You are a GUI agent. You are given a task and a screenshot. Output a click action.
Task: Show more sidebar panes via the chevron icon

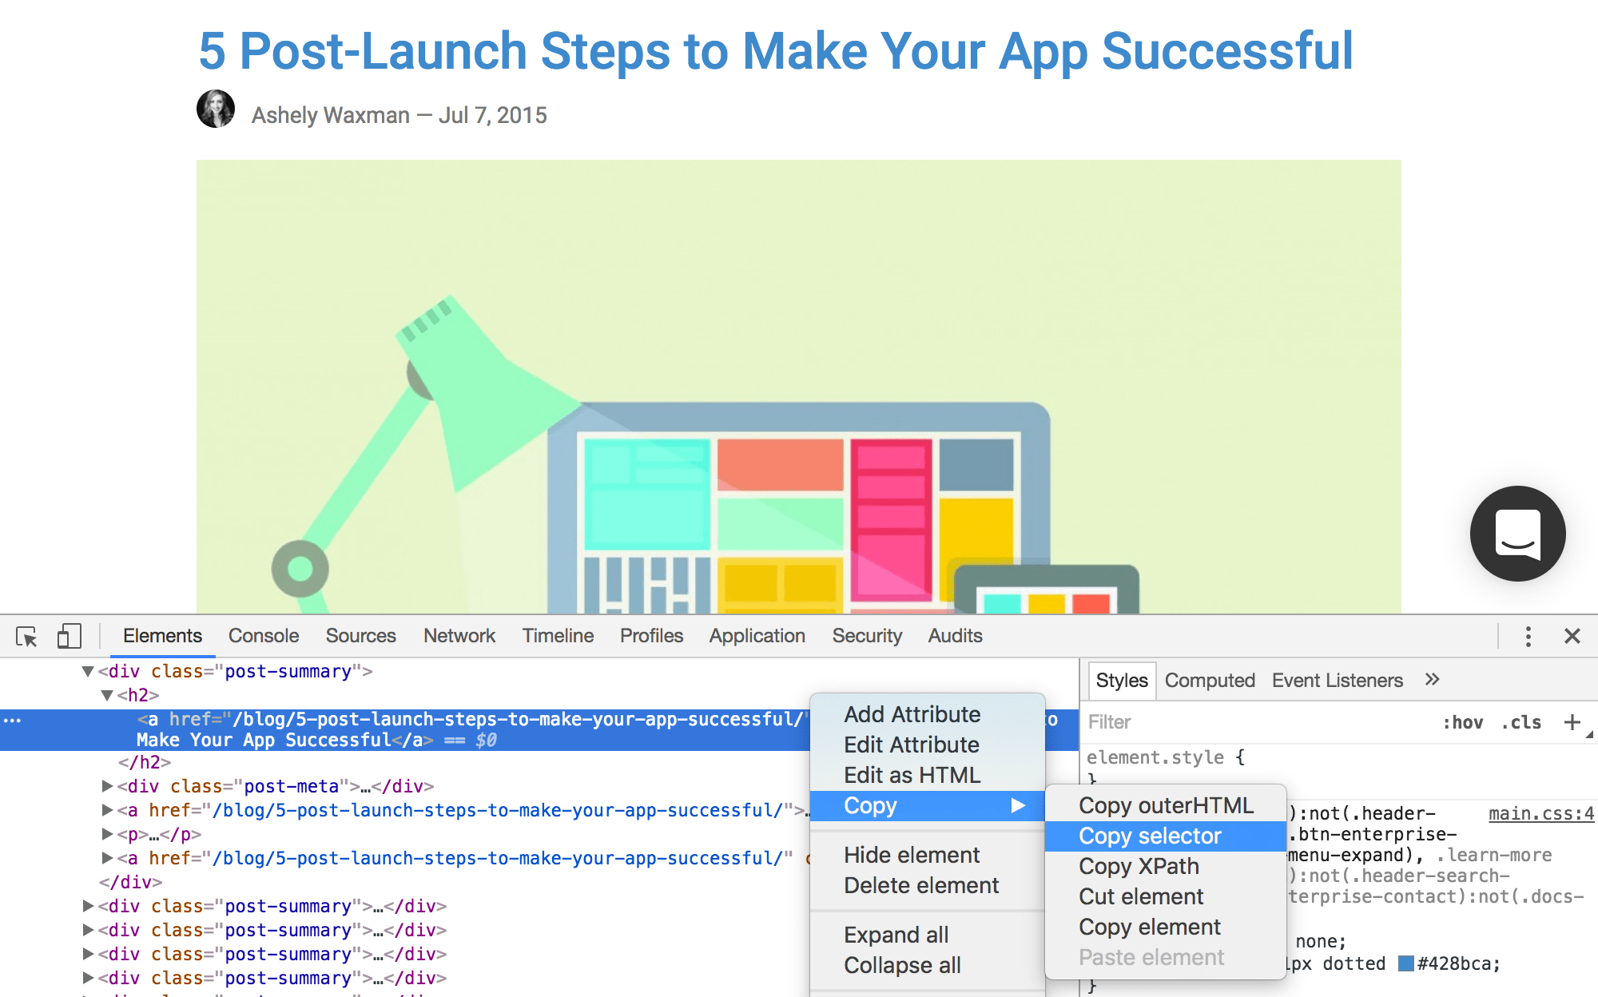point(1433,680)
